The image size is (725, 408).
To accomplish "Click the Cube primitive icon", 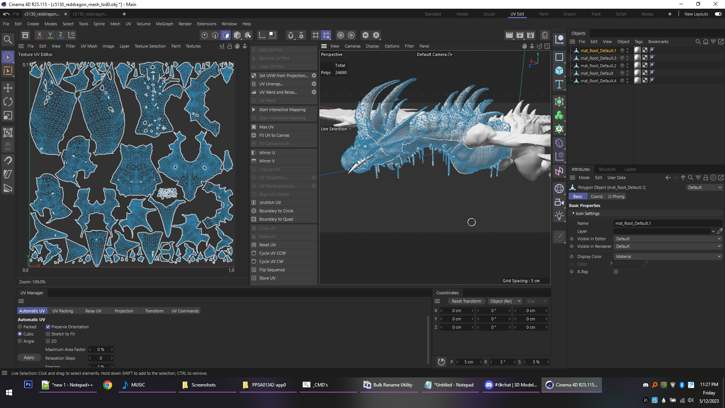I will pos(559,71).
